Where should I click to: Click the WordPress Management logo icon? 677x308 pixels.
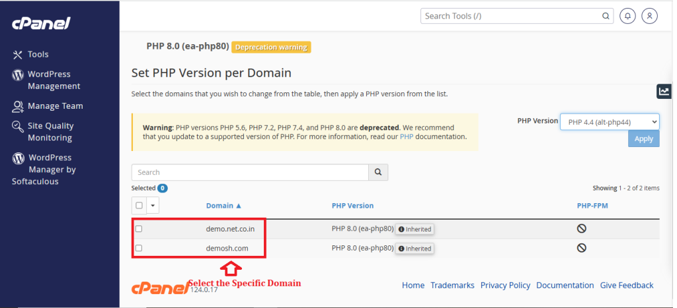click(18, 75)
